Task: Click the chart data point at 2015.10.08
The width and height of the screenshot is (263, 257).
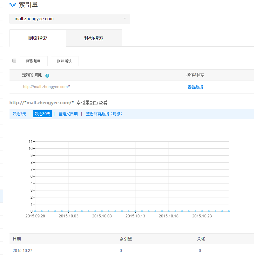Action: (x=102, y=211)
